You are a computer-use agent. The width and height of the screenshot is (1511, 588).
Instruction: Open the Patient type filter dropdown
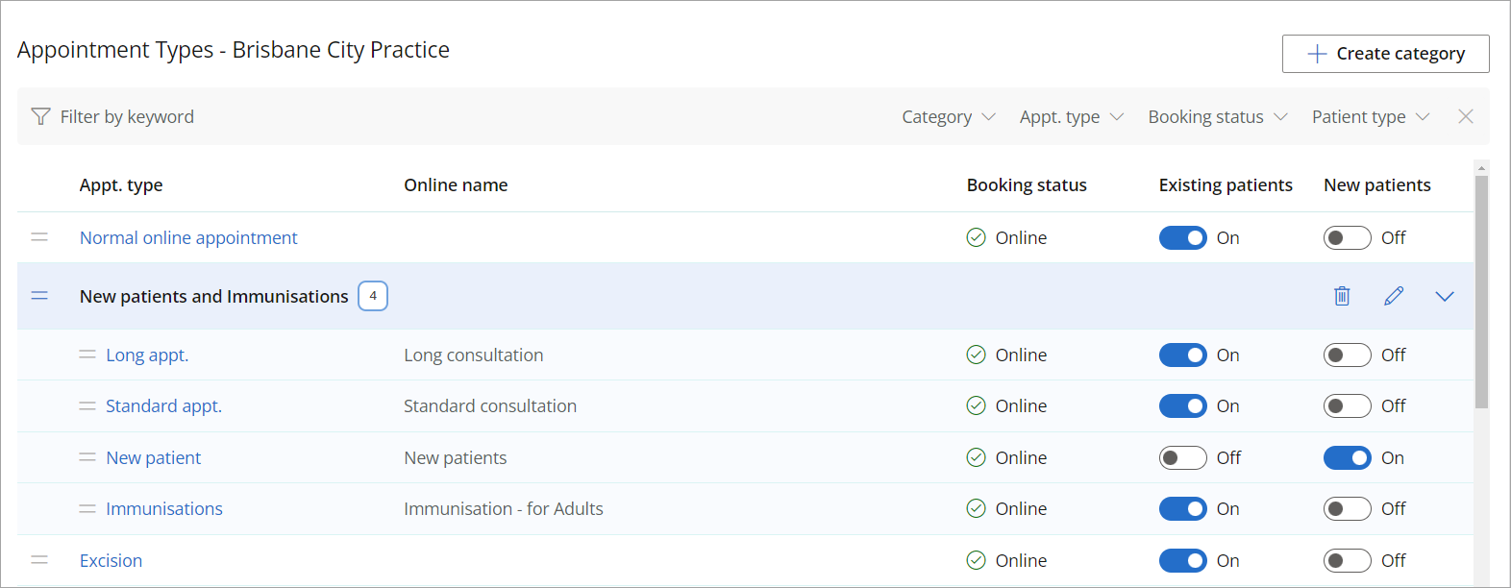point(1371,116)
